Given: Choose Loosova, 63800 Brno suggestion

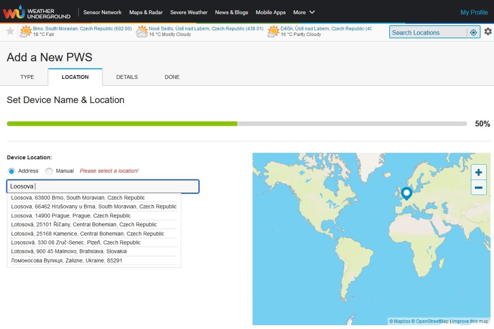Looking at the screenshot, I should [78, 198].
